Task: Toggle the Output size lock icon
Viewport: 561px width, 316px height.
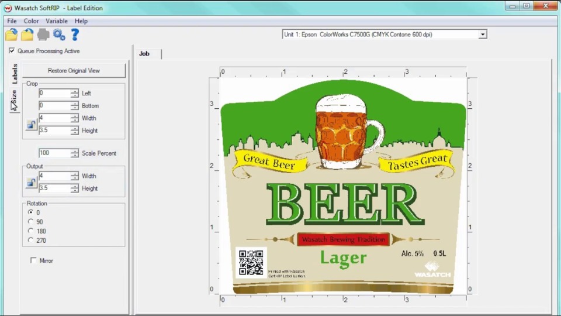Action: pos(32,183)
